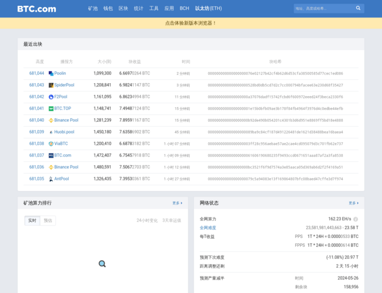This screenshot has width=382, height=293.
Task: Click the Poolin pool icon
Action: coord(51,73)
